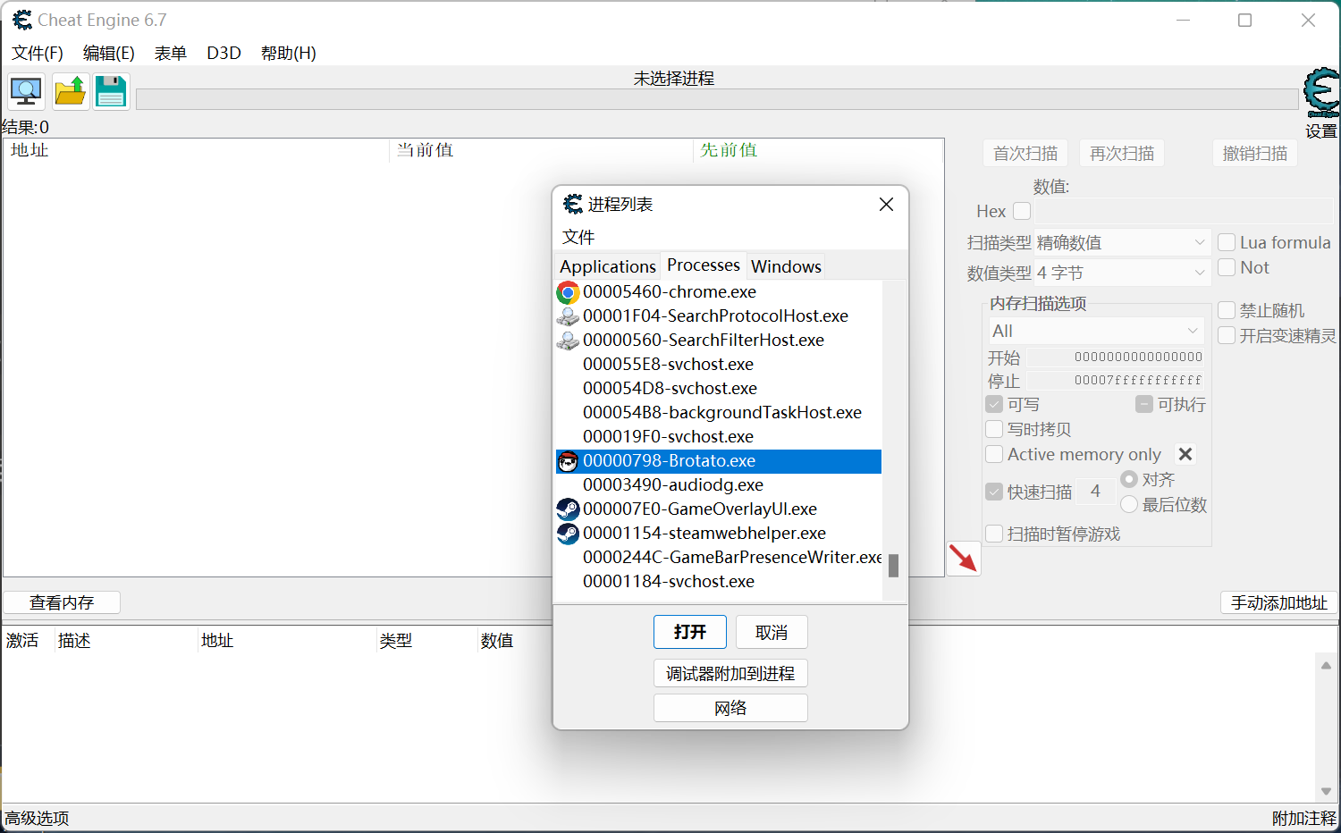Switch to the Processes tab

(704, 265)
